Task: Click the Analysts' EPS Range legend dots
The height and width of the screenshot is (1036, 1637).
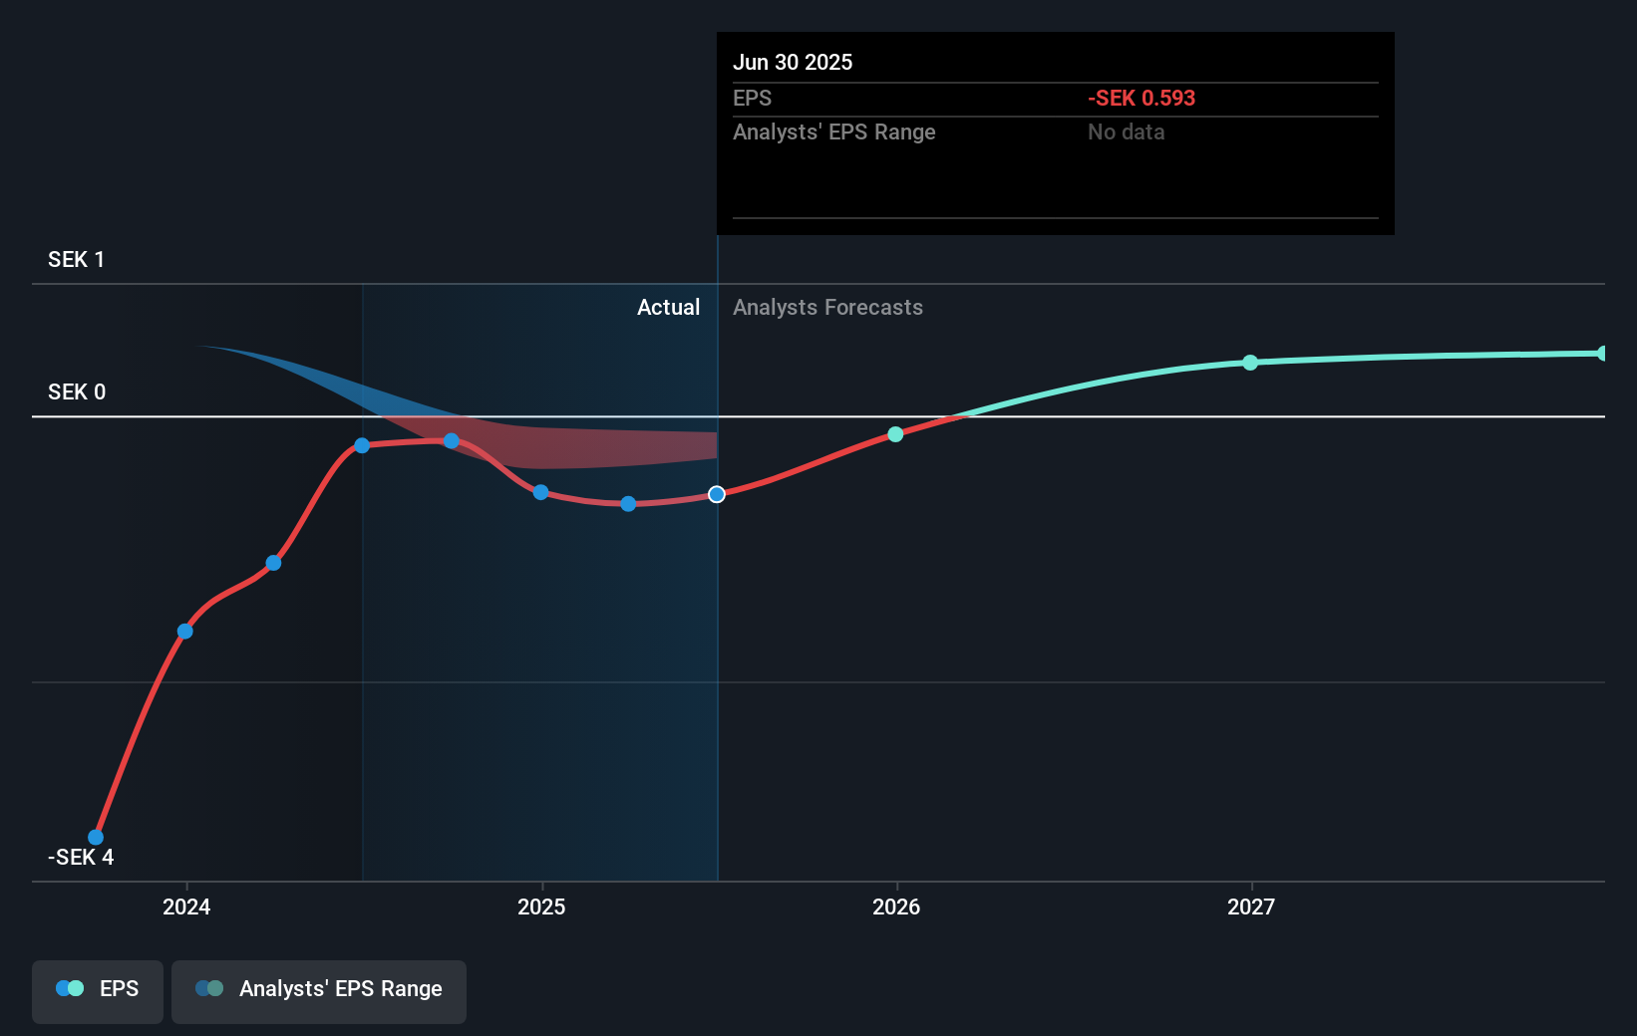Action: point(208,987)
